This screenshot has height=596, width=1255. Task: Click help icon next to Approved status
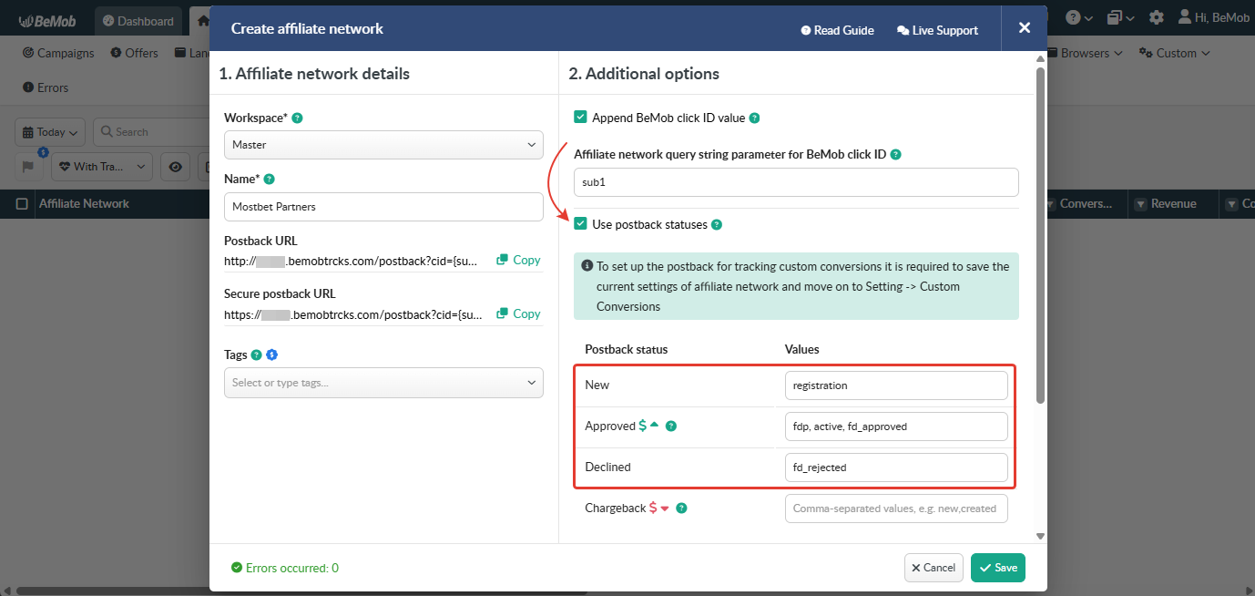pyautogui.click(x=671, y=426)
